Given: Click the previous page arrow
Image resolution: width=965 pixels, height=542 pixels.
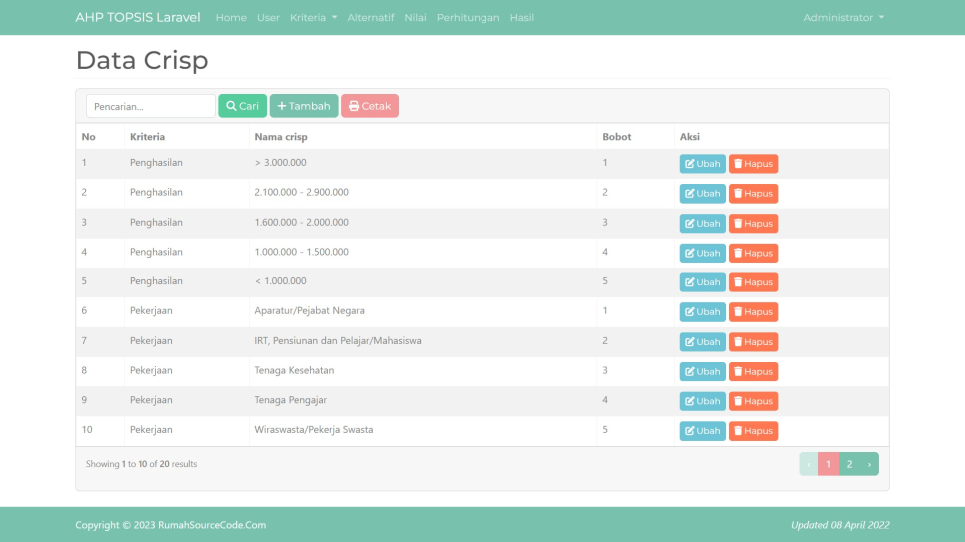Looking at the screenshot, I should [x=809, y=464].
